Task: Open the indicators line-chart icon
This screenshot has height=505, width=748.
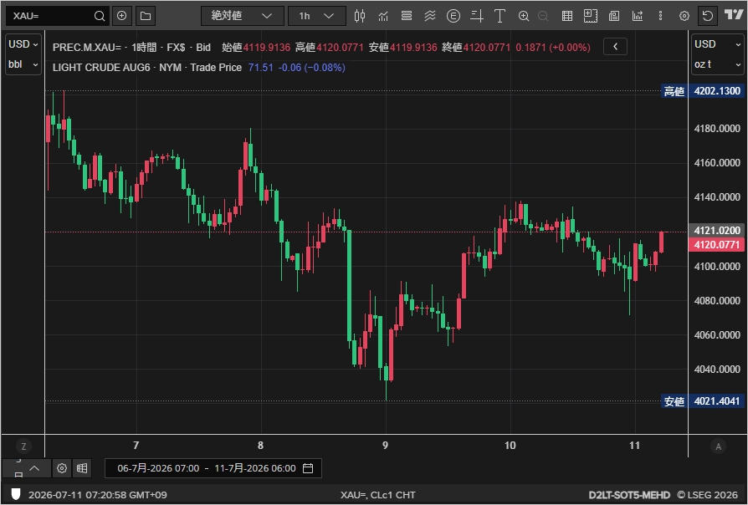Action: click(x=383, y=16)
